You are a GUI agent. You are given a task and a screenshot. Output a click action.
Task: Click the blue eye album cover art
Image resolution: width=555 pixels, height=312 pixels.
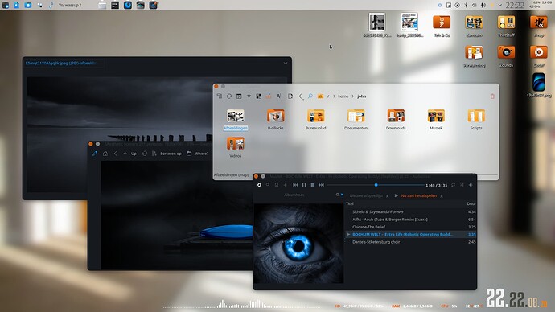pyautogui.click(x=298, y=244)
